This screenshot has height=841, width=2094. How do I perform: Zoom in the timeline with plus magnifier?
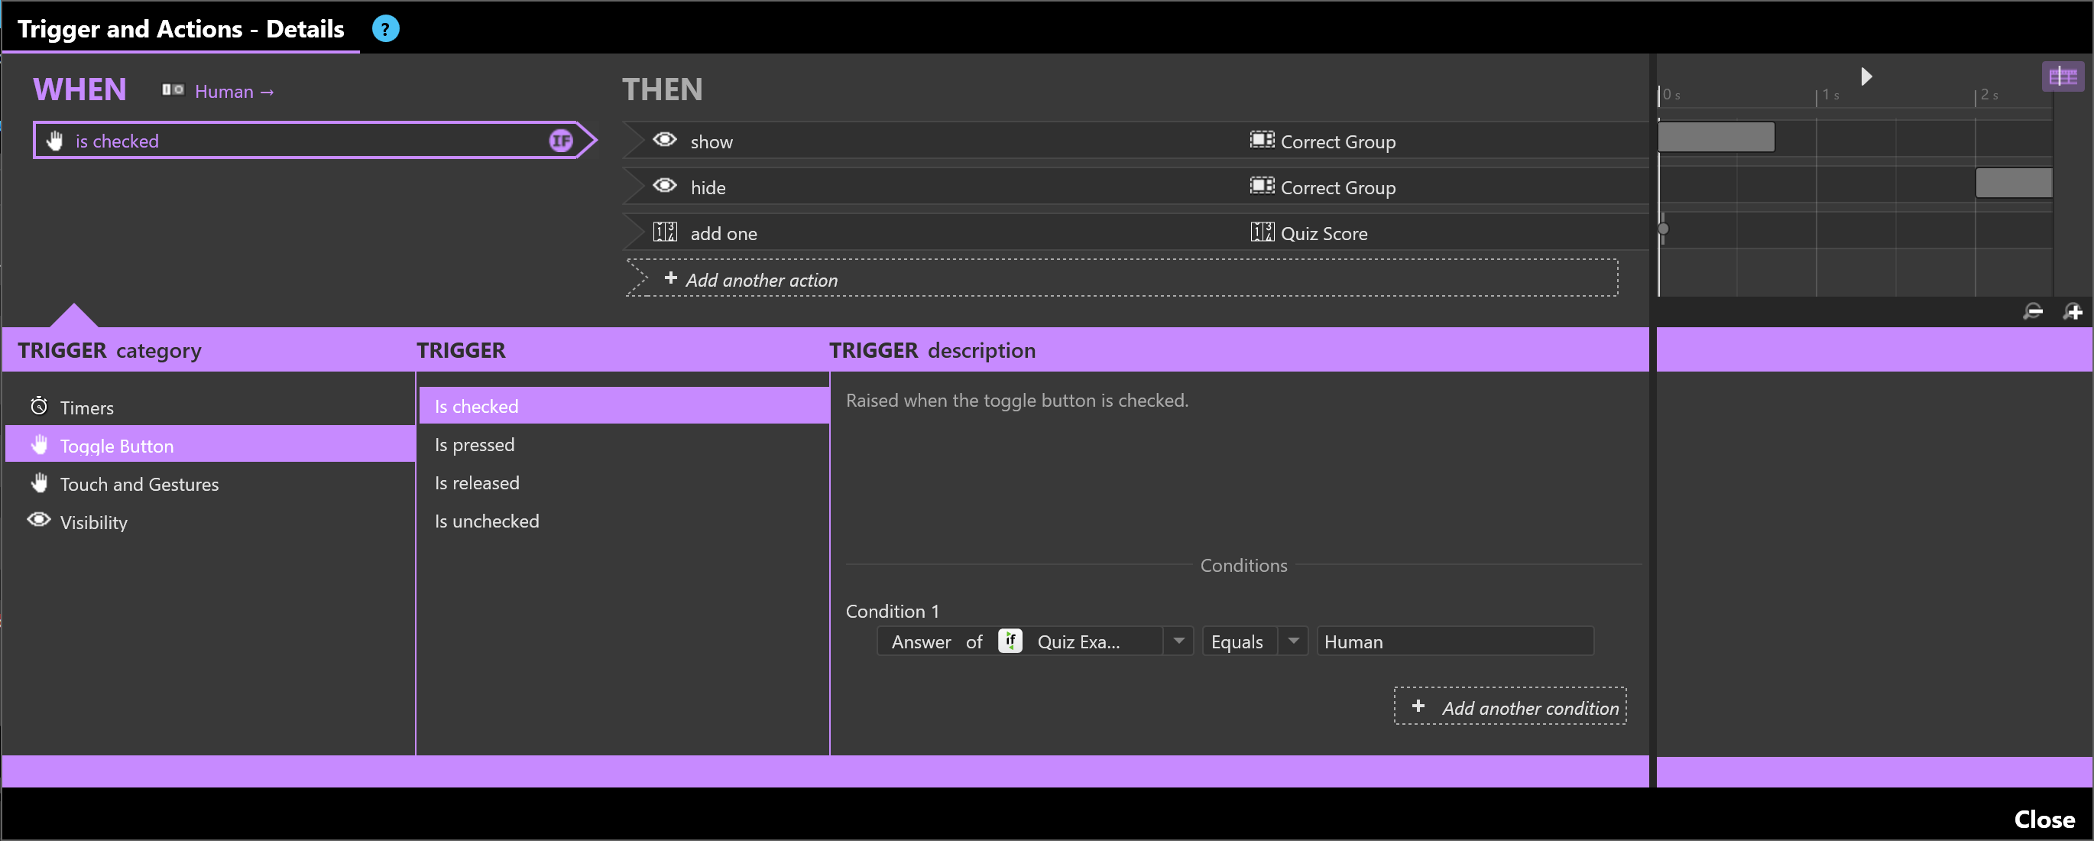(2073, 313)
